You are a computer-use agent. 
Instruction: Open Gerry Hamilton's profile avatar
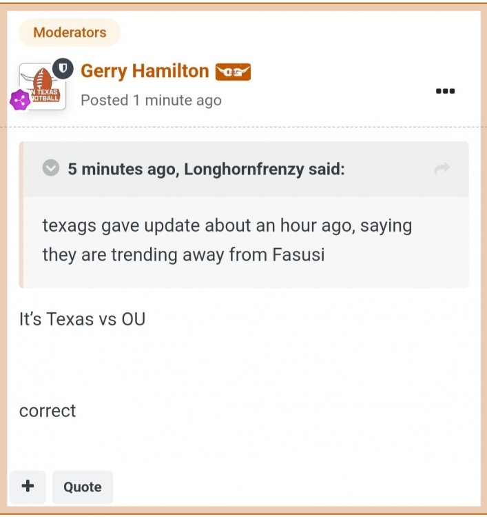[41, 88]
